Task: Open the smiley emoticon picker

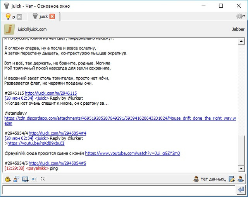Action: (x=8, y=179)
